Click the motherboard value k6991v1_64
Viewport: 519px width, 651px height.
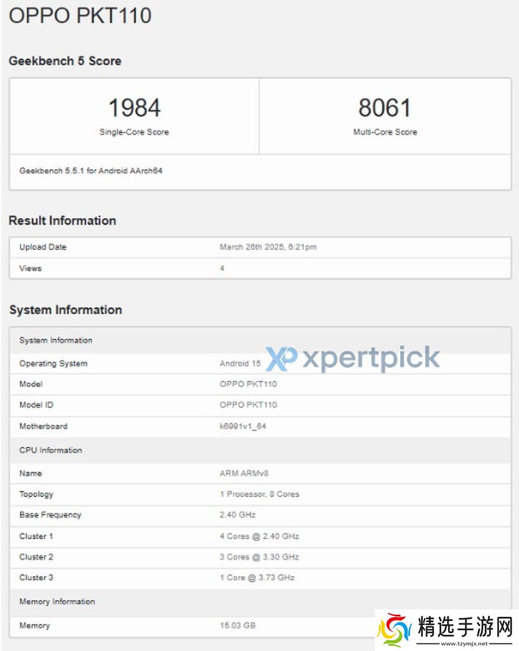(x=242, y=426)
